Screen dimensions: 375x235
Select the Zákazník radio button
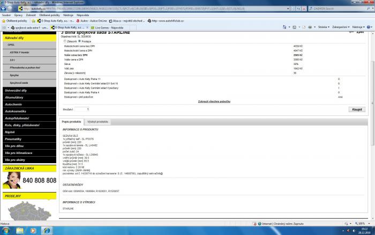(66, 41)
